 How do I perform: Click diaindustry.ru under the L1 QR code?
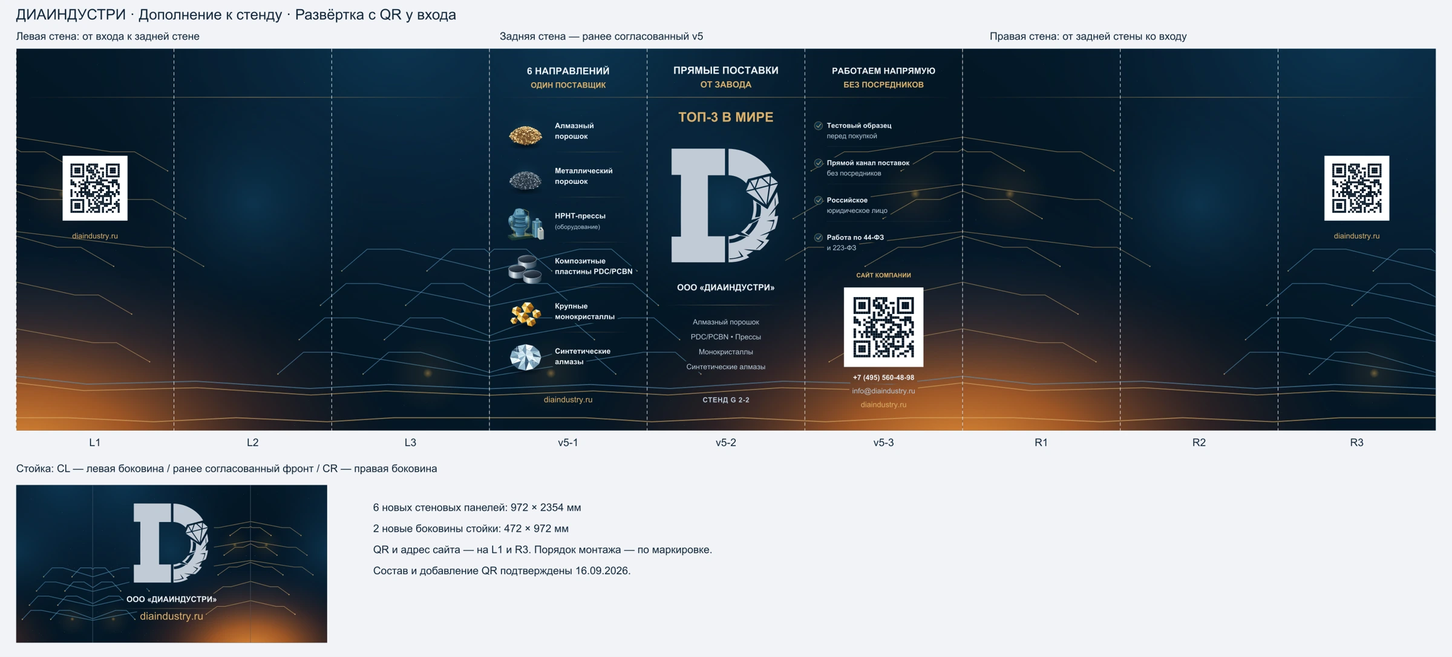pyautogui.click(x=95, y=236)
